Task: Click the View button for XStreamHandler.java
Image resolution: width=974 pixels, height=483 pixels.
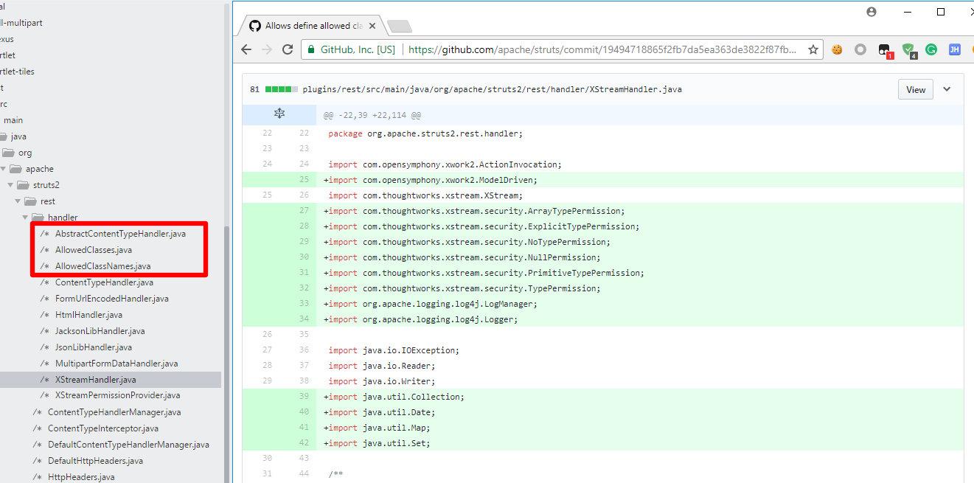Action: point(916,89)
